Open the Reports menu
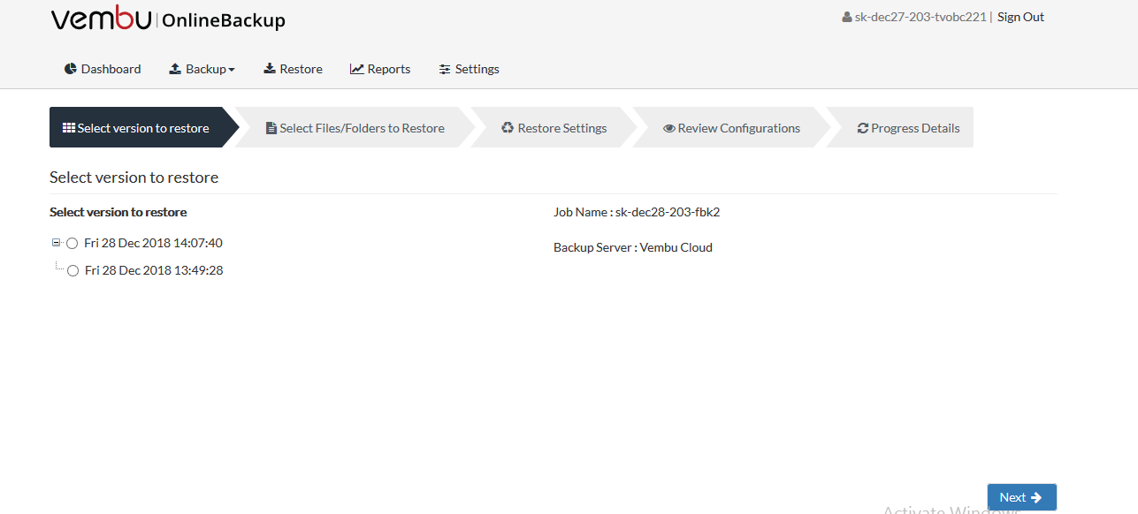 (x=380, y=69)
